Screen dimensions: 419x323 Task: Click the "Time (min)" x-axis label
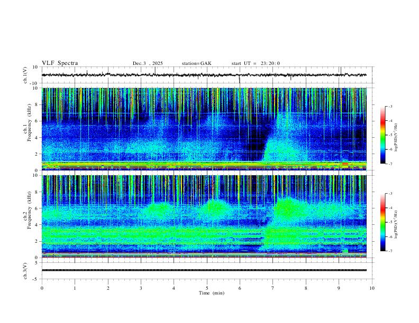[212, 293]
